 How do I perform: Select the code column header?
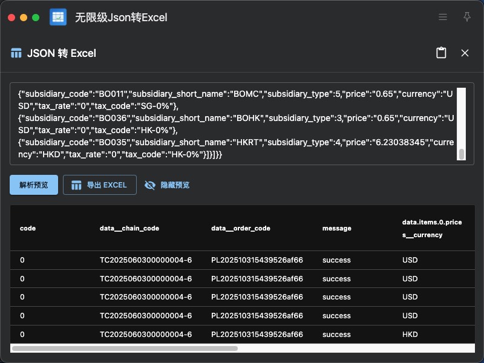click(28, 229)
